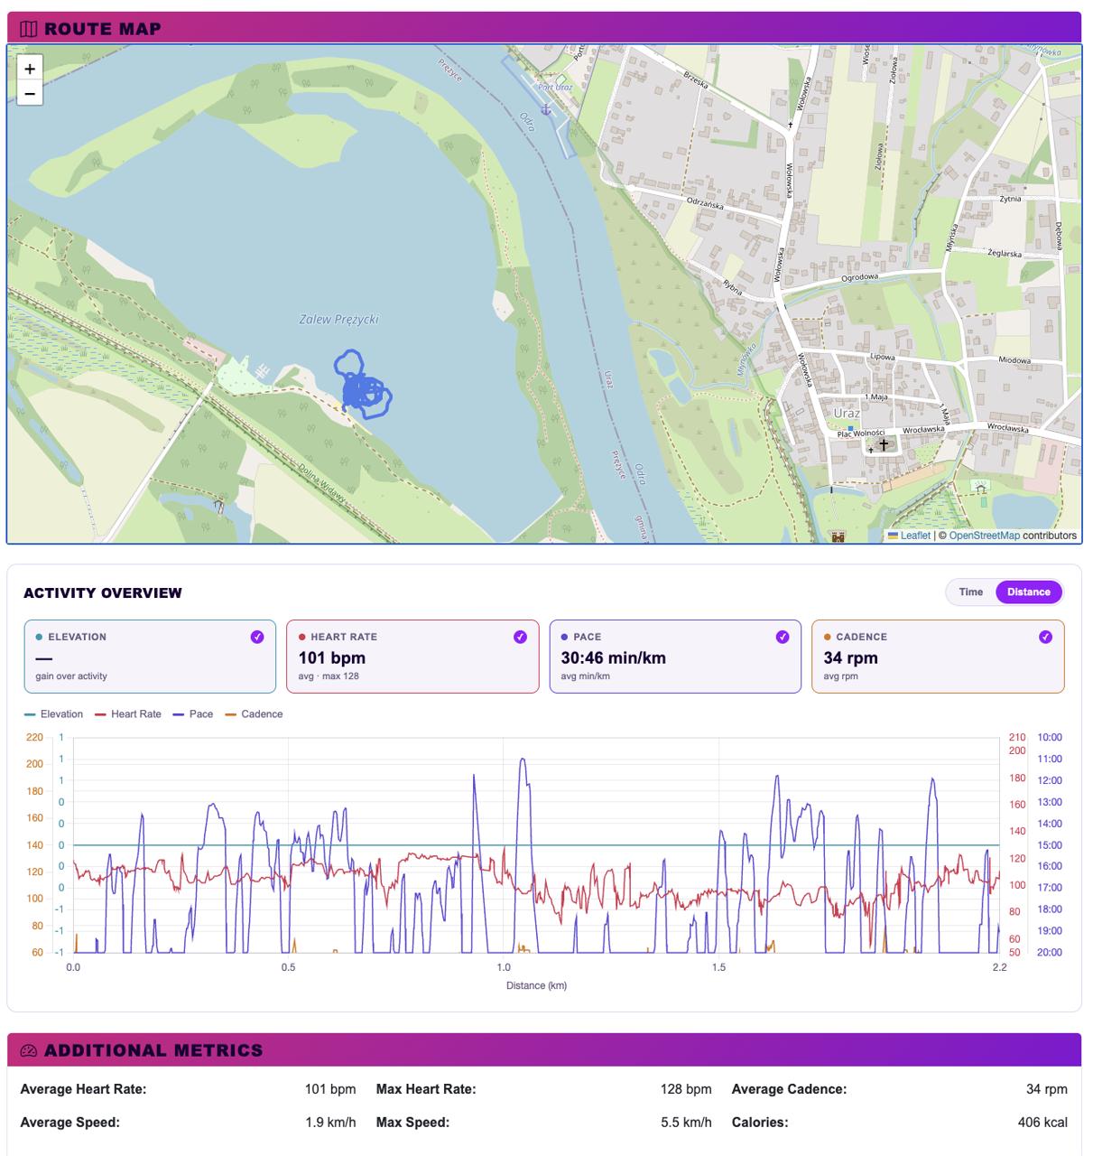Click the 406 kcal calories value
Image resolution: width=1093 pixels, height=1156 pixels.
(1042, 1123)
